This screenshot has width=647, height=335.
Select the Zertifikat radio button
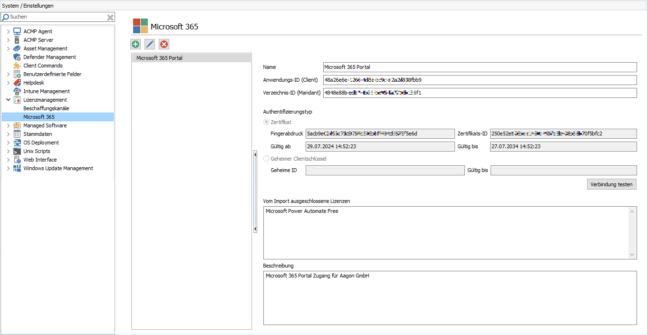tap(266, 122)
